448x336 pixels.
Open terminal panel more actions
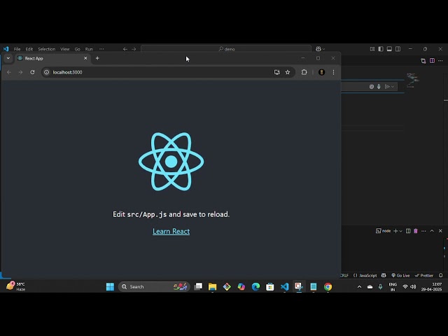pyautogui.click(x=423, y=231)
